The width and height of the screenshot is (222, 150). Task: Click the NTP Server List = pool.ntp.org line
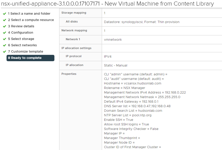click(128, 115)
